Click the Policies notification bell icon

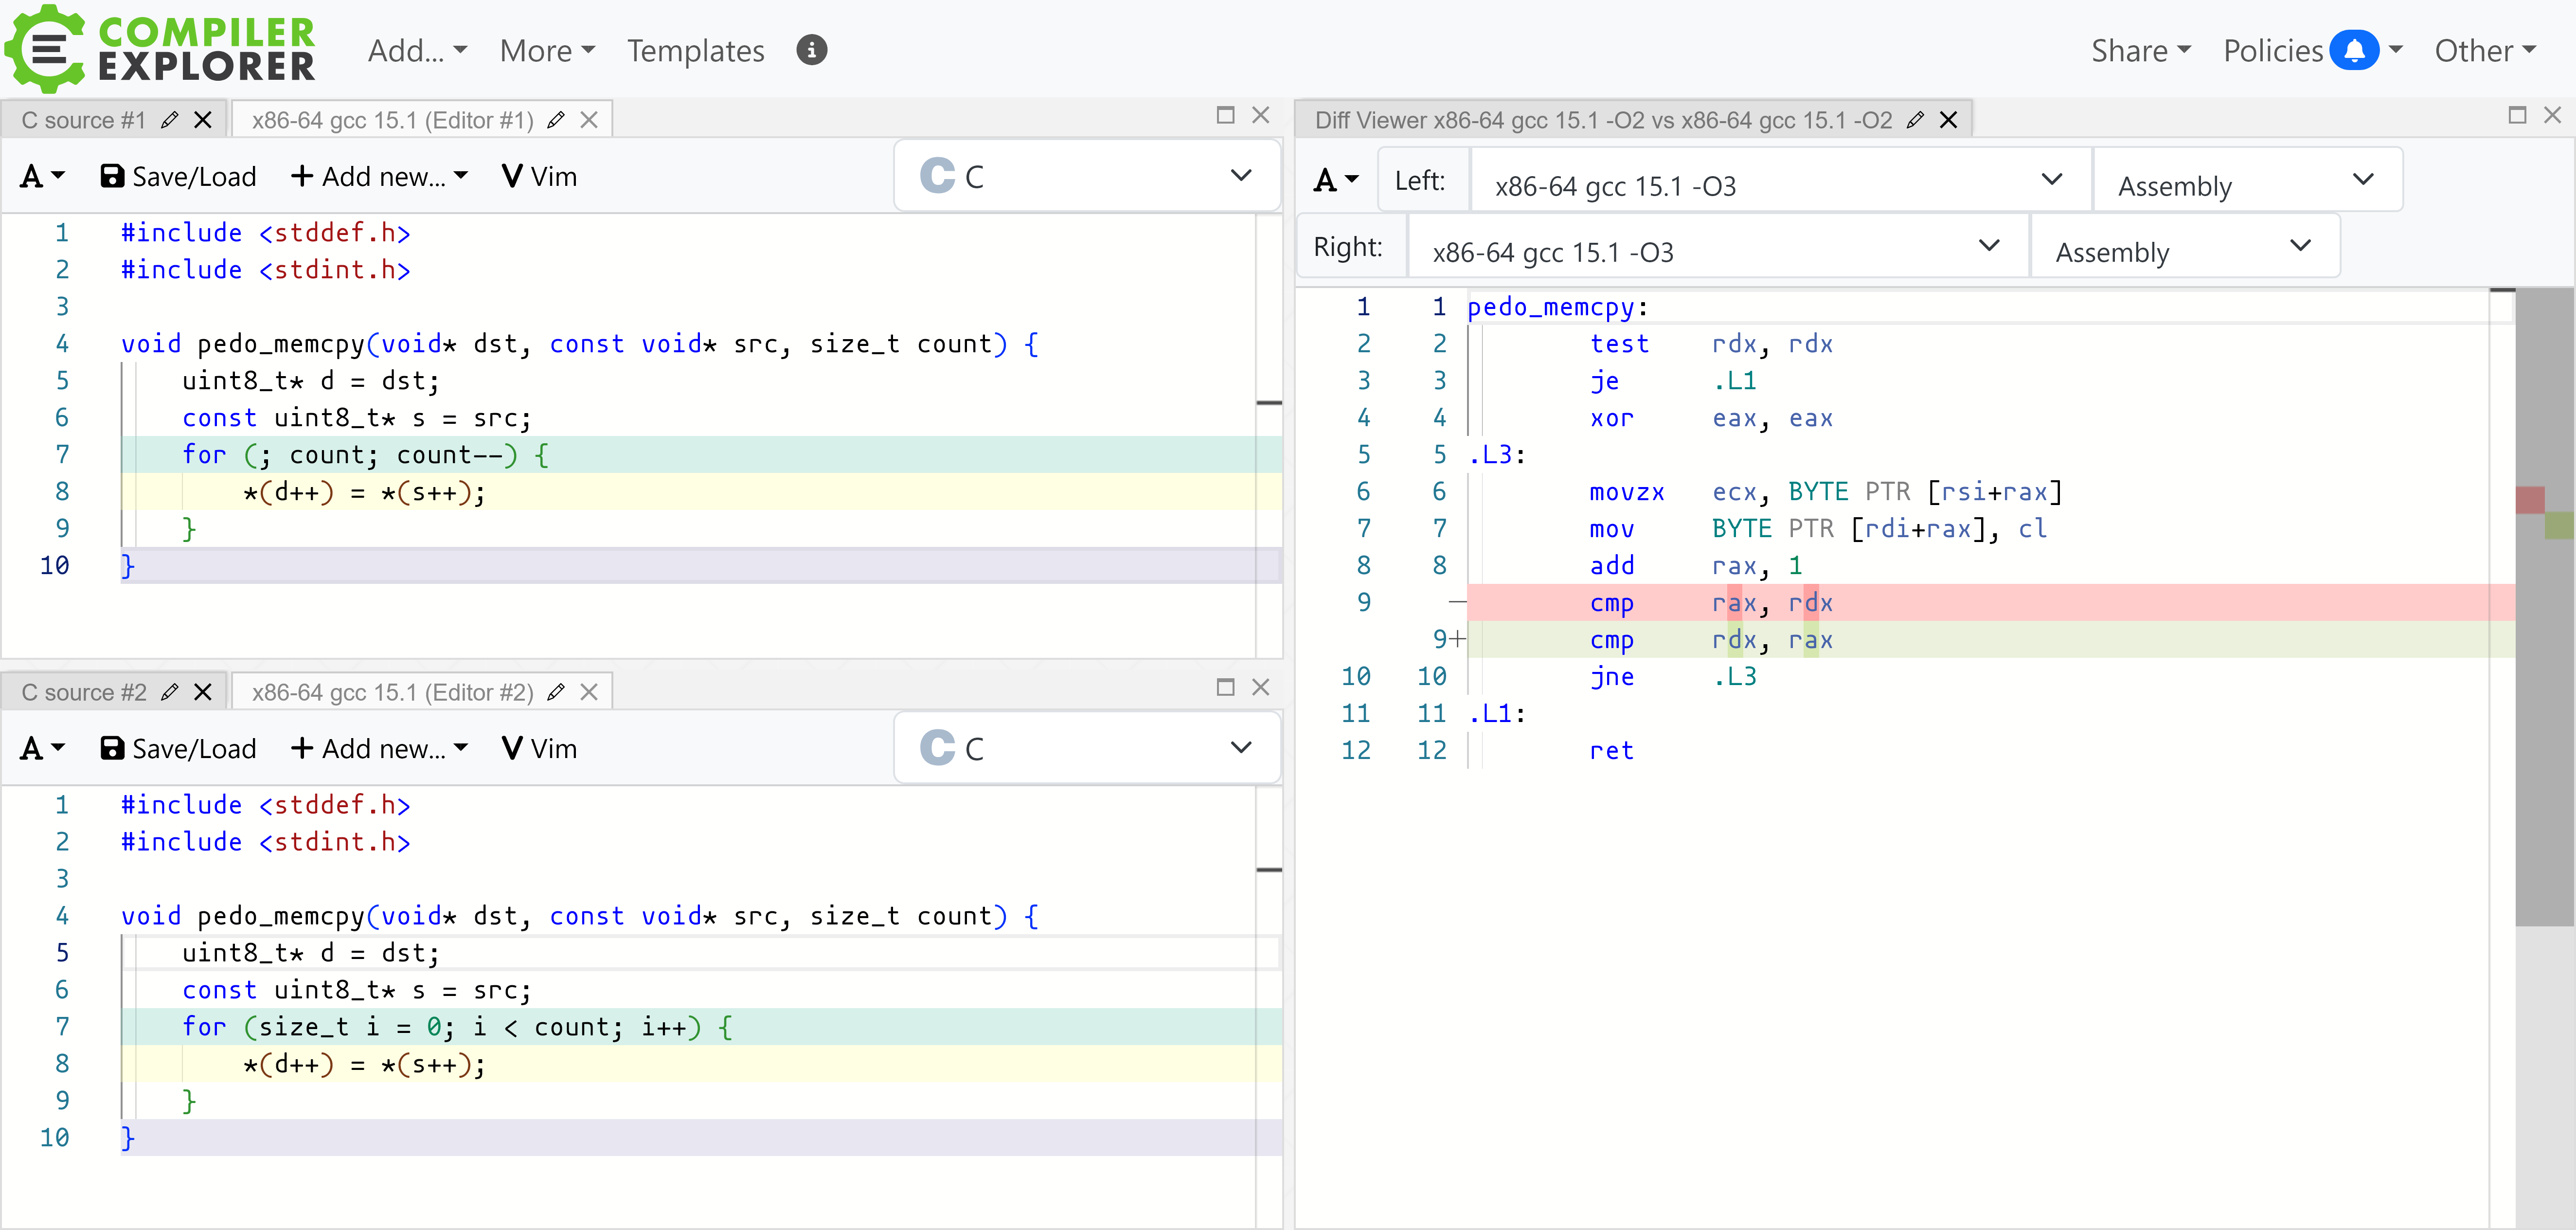(2353, 50)
